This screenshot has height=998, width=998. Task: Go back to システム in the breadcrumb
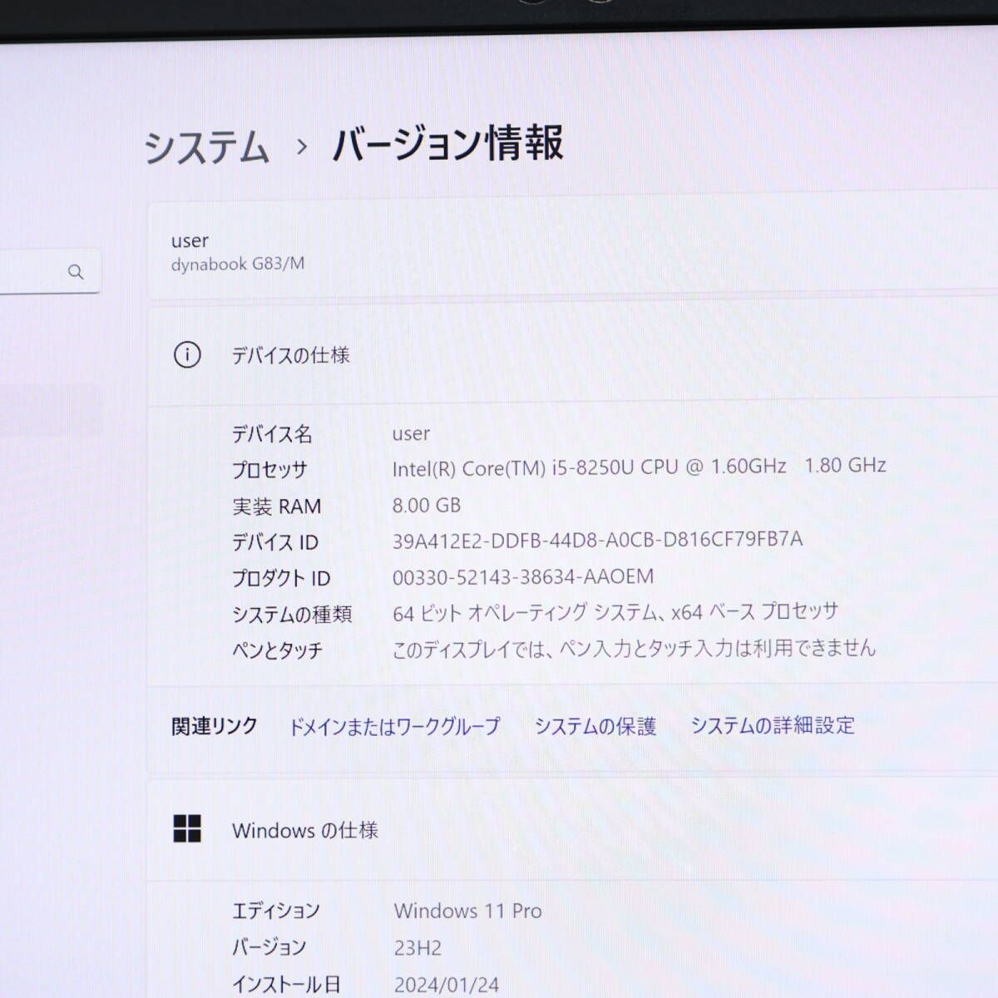(207, 148)
